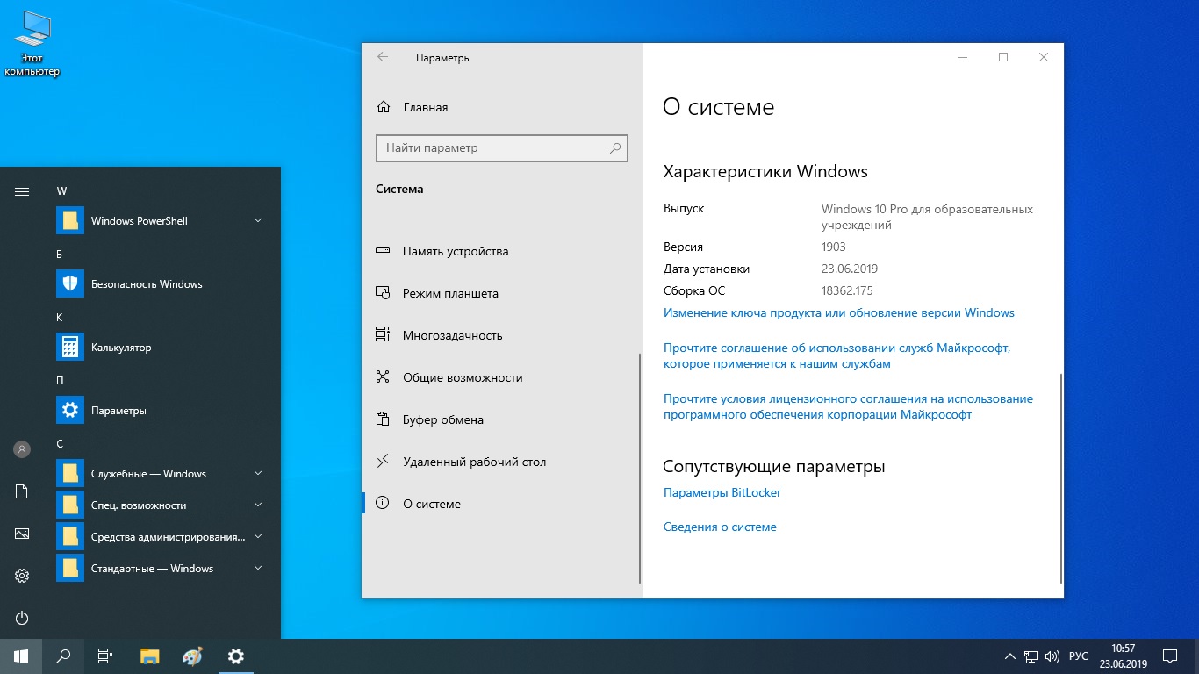Viewport: 1199px width, 674px height.
Task: Click the Найти параметр search field
Action: tap(502, 147)
